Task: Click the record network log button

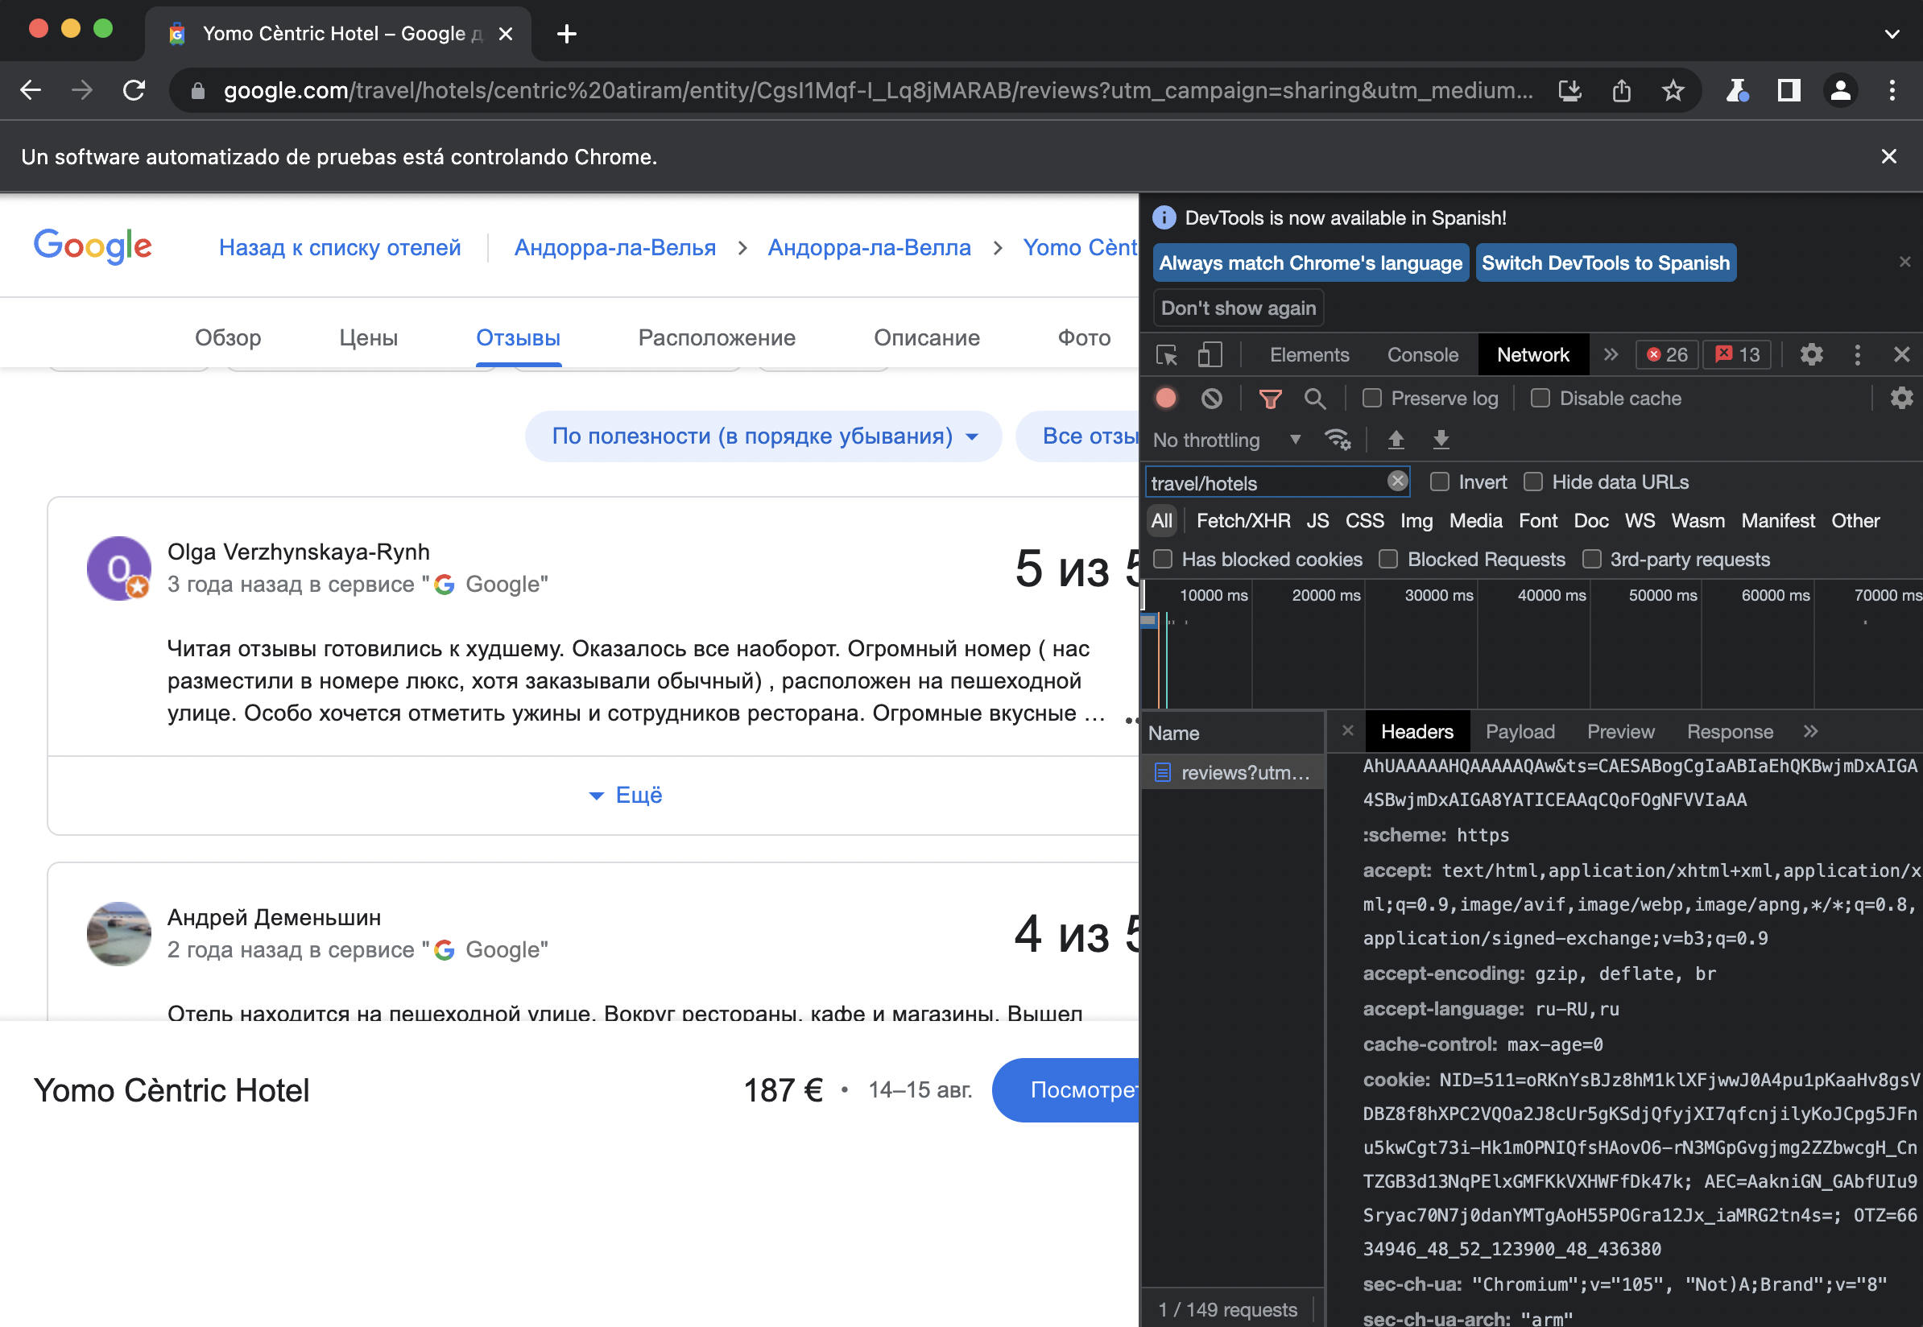Action: click(1165, 399)
